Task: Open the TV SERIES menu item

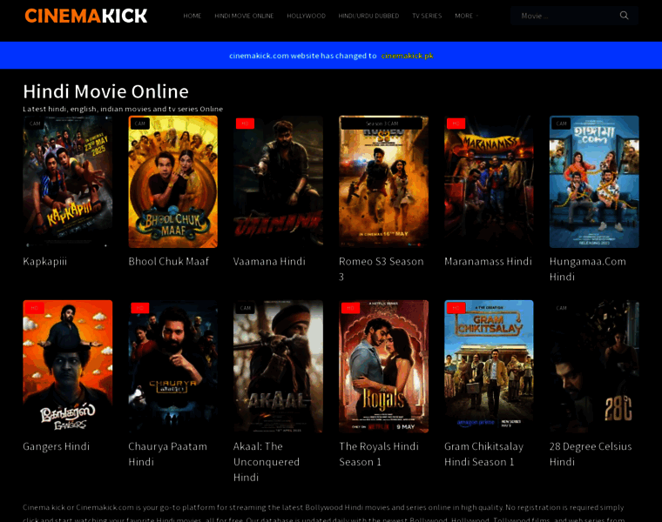Action: (x=427, y=16)
